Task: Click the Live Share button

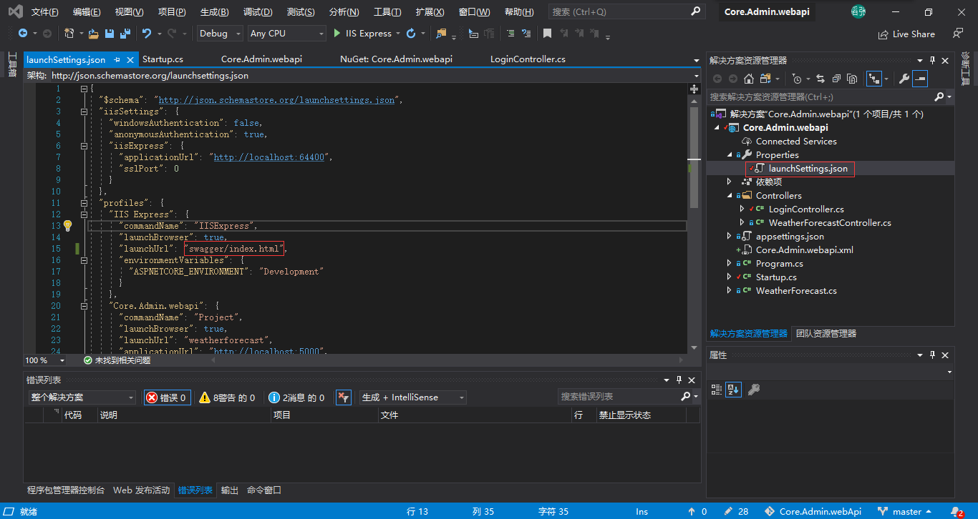Action: 906,34
